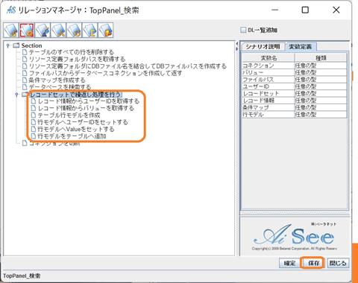Click the upper splitter arrow between panels
The height and width of the screenshot is (283, 358).
237,44
